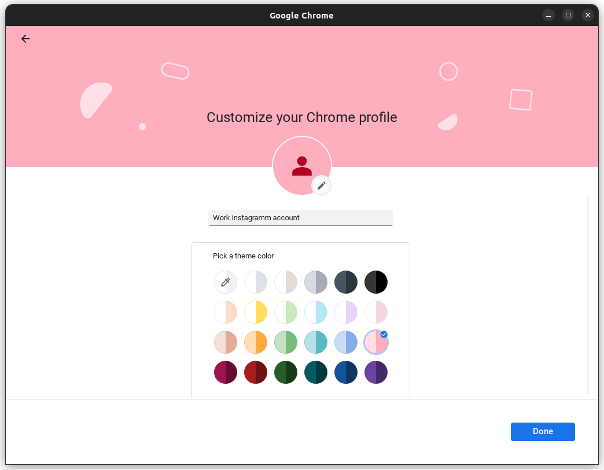Select the white and beige theme
Screen dimensions: 604x470
[286, 282]
